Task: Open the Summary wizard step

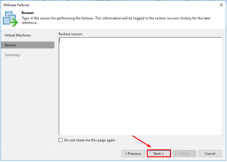Action: pyautogui.click(x=28, y=55)
